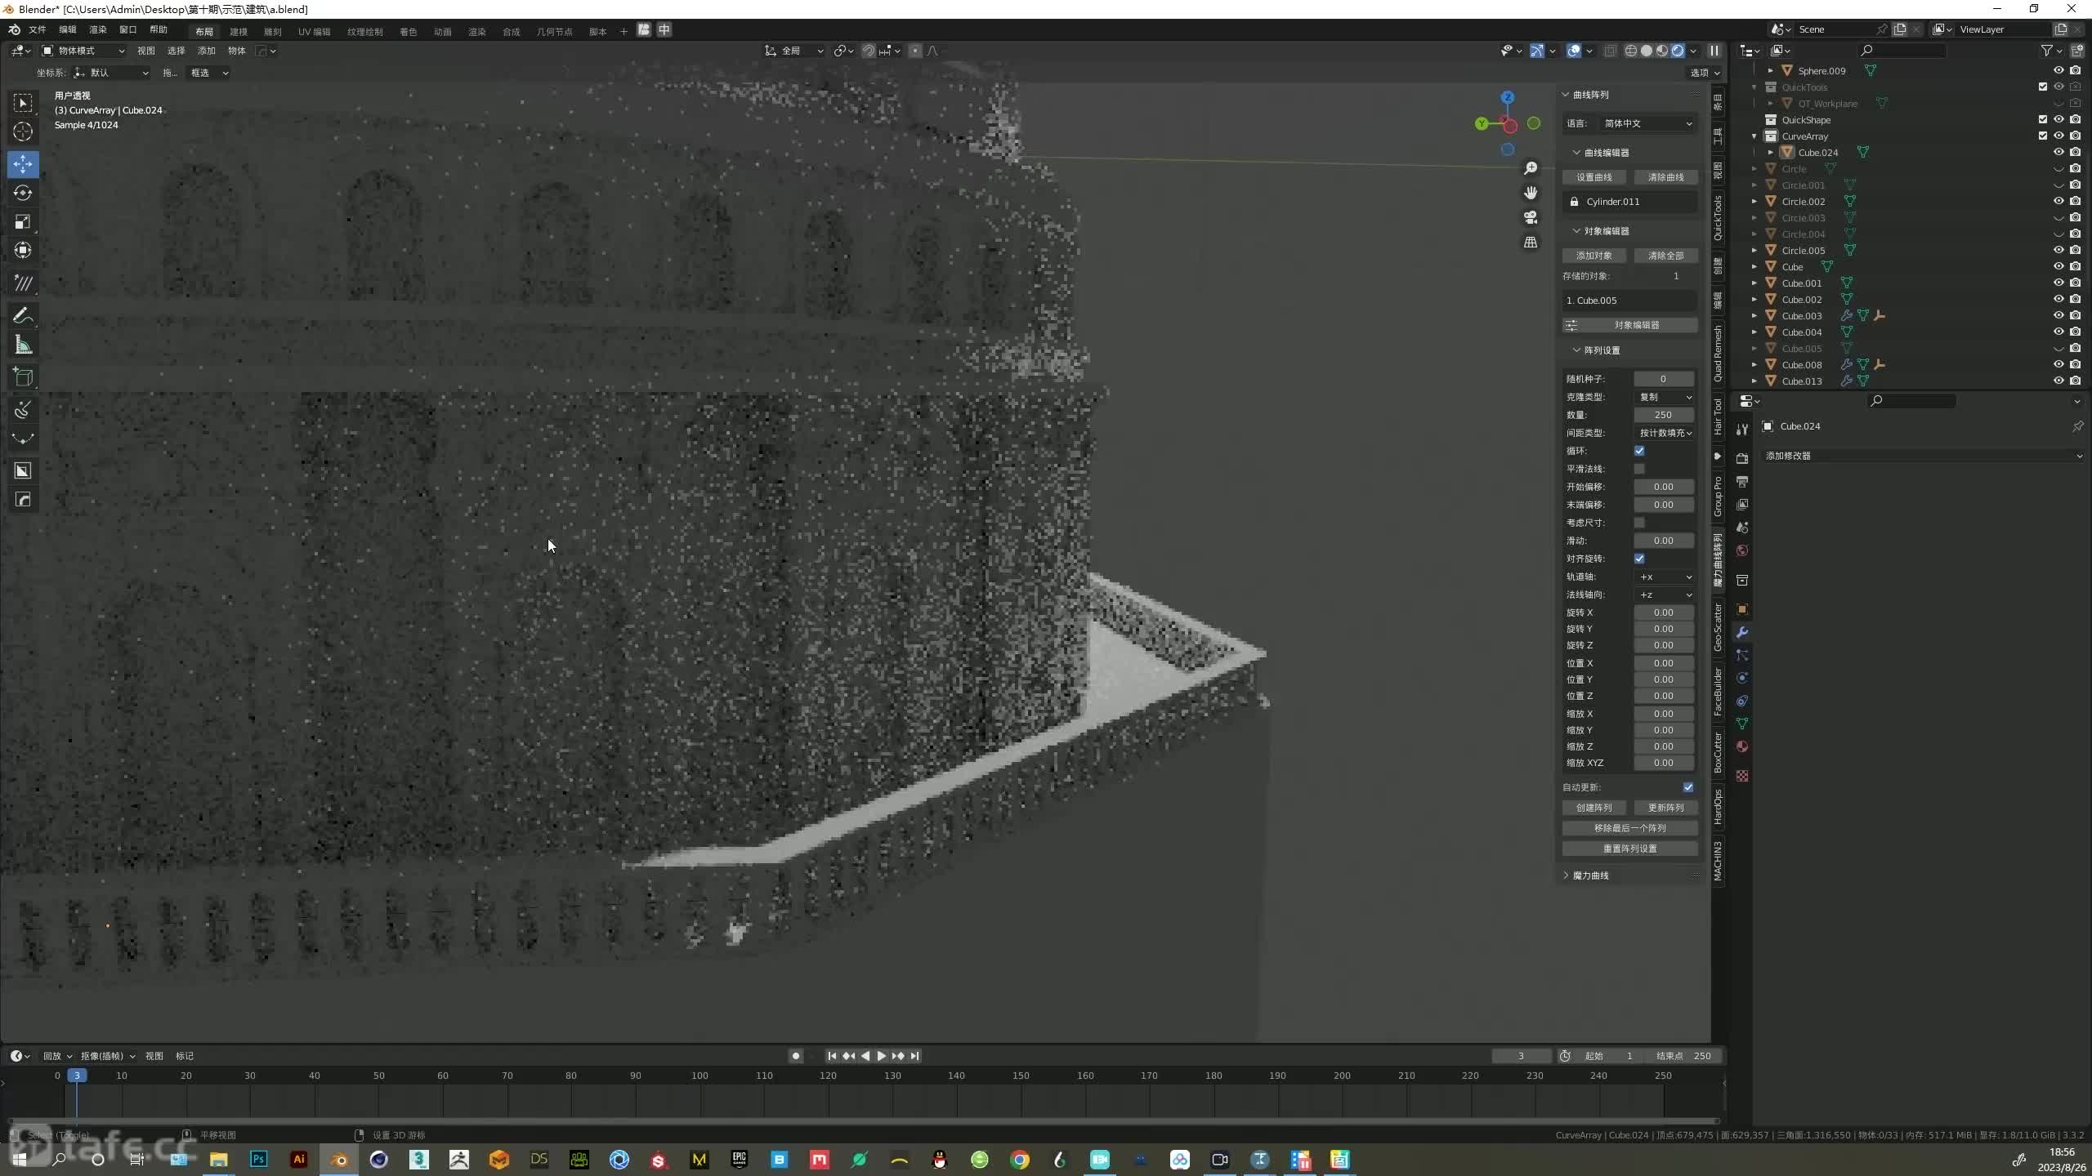Hide Circle.002 via its eye icon
The height and width of the screenshot is (1176, 2092).
2058,202
